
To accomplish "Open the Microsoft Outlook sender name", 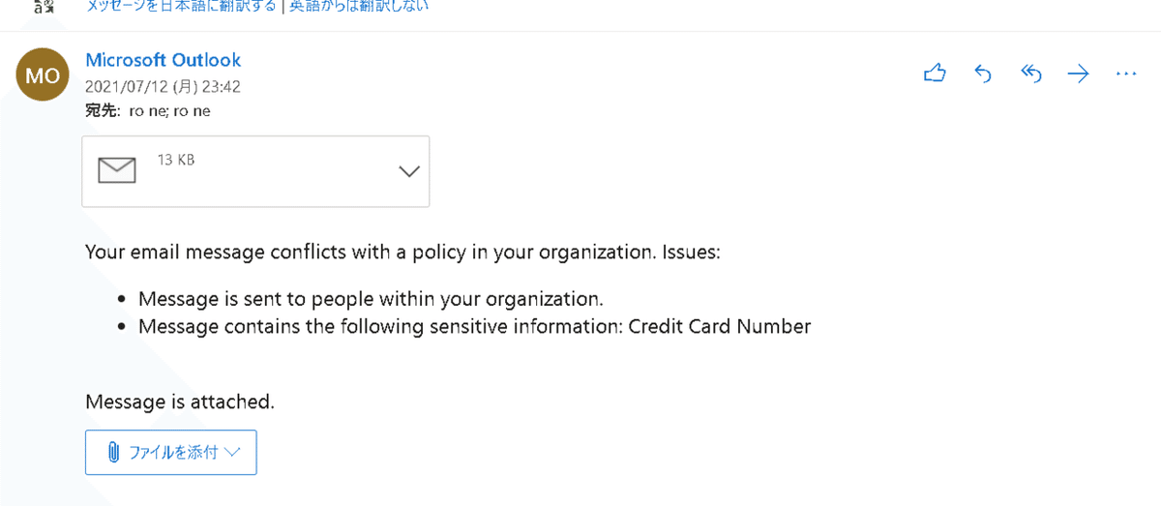I will [164, 60].
